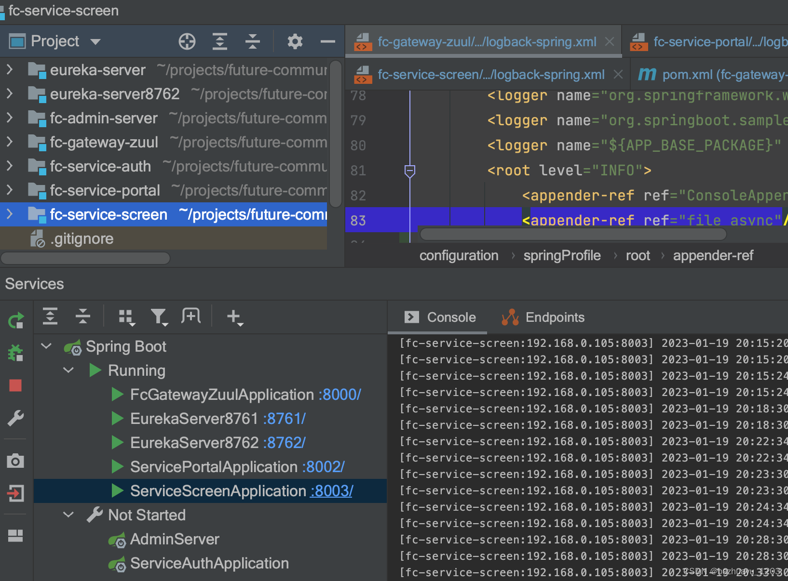
Task: Collapse the Not Started group
Action: point(68,515)
